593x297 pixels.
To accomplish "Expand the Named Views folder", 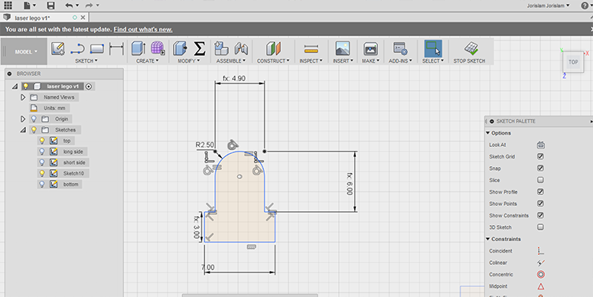I will tap(23, 97).
